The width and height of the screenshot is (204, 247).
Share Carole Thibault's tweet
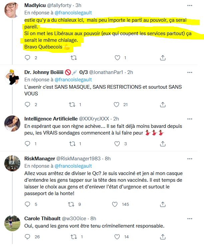tap(163, 237)
